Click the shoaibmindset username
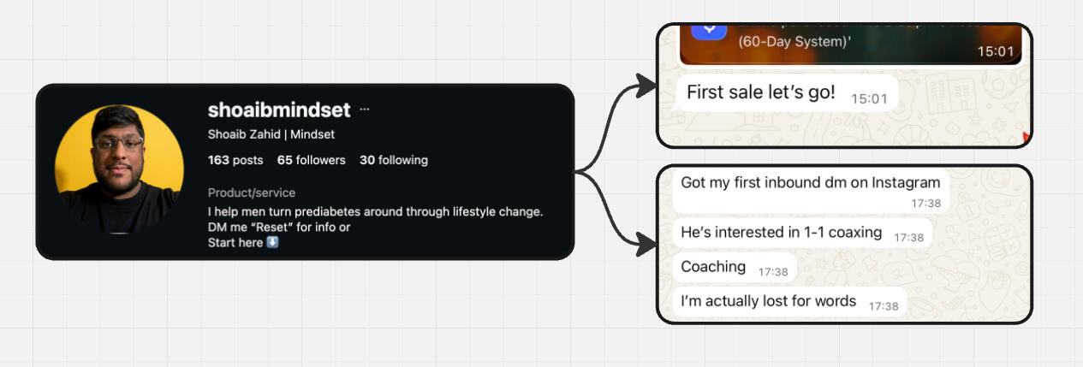The image size is (1083, 367). coord(279,110)
